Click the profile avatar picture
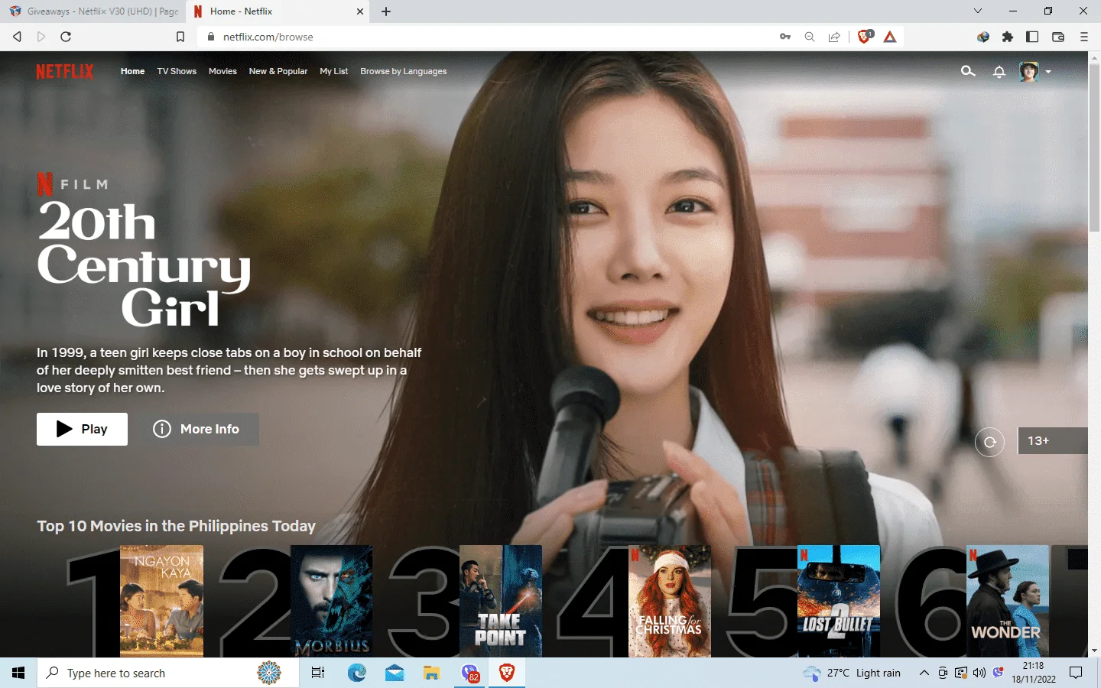 [x=1029, y=71]
